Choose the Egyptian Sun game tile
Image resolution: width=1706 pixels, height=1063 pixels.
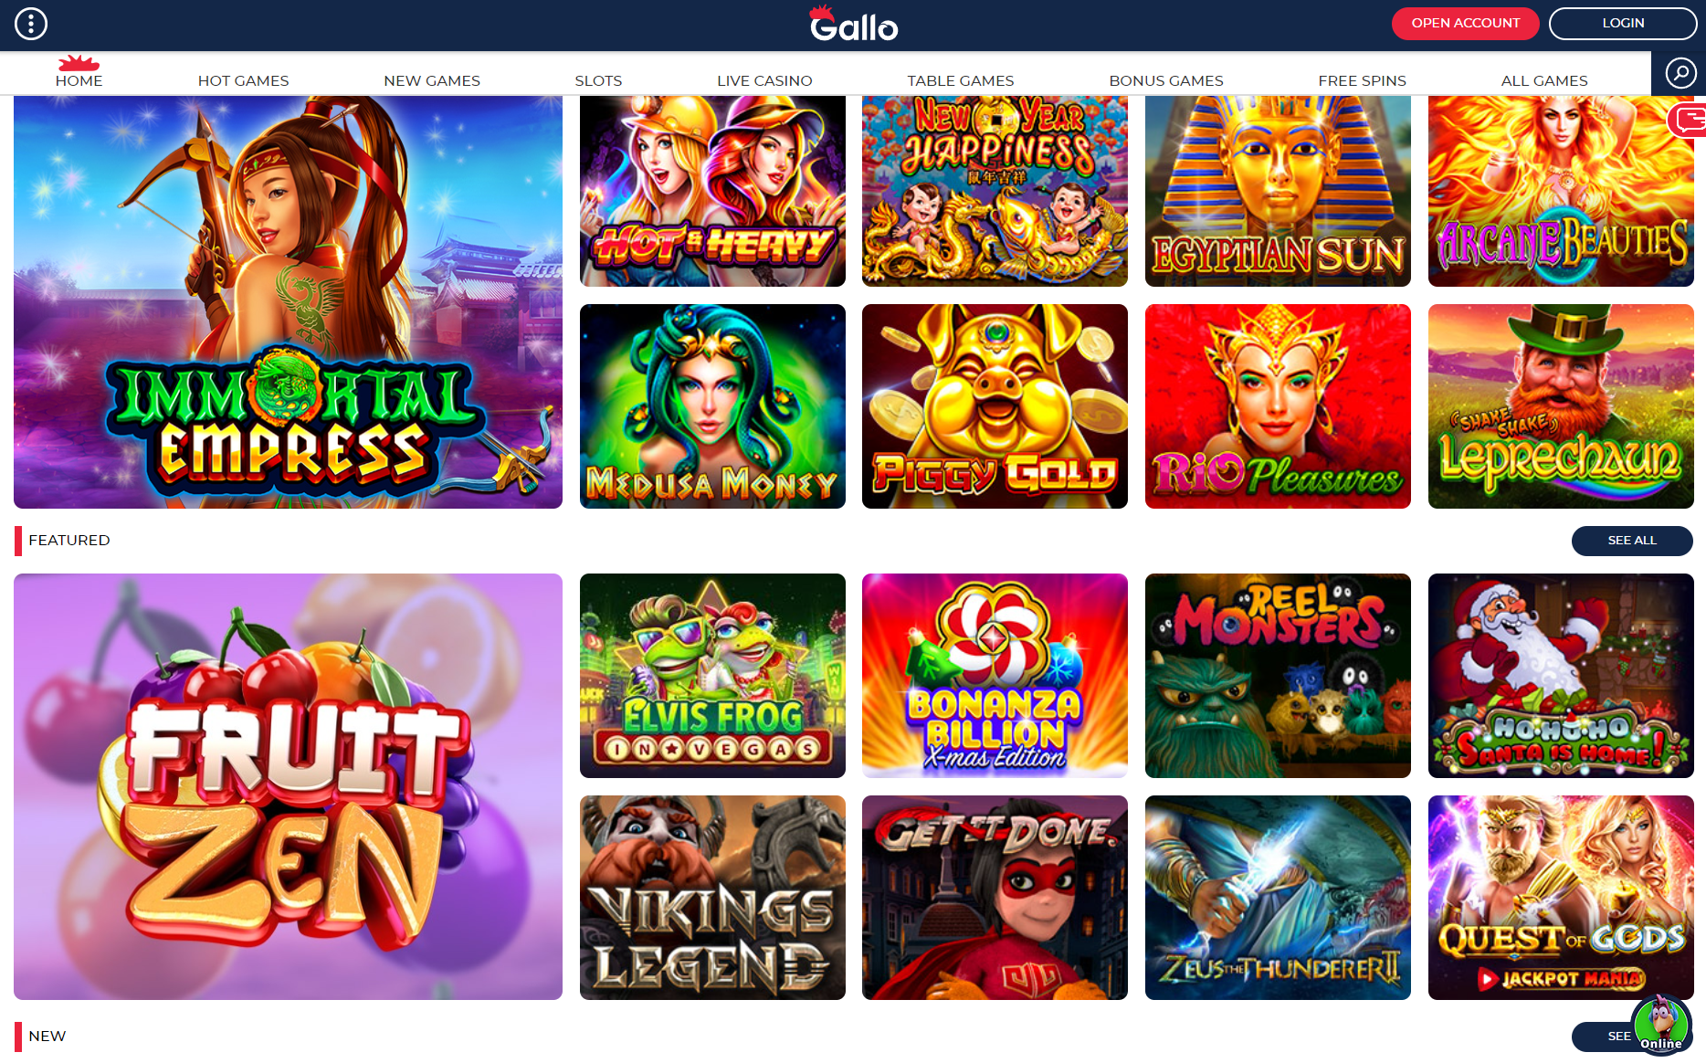click(1278, 191)
